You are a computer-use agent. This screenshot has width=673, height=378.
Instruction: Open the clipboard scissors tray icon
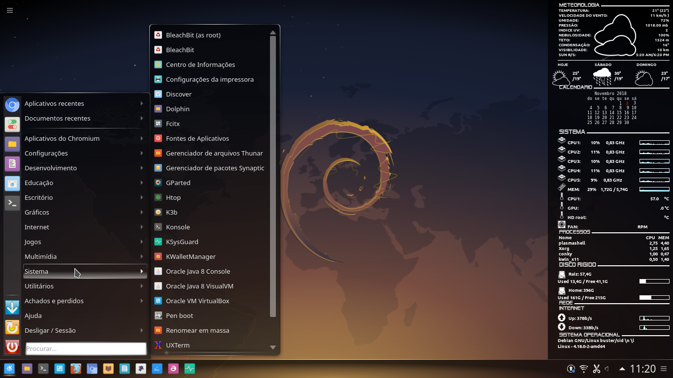point(596,369)
